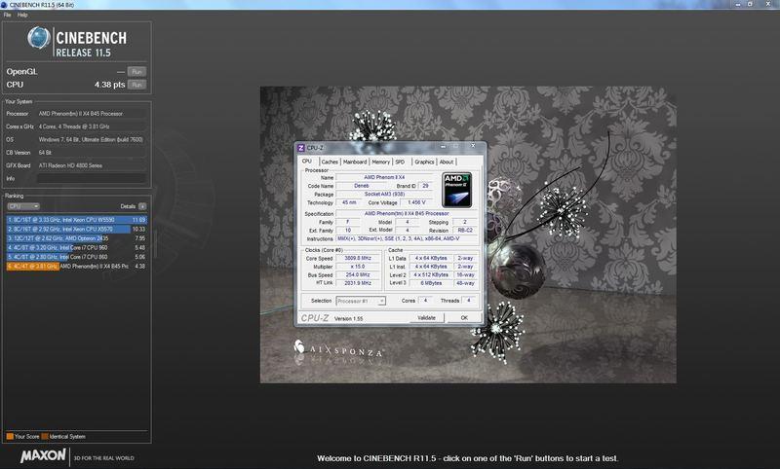Click the Core Speed value 3809.8 MHz
780x469 pixels.
point(358,258)
